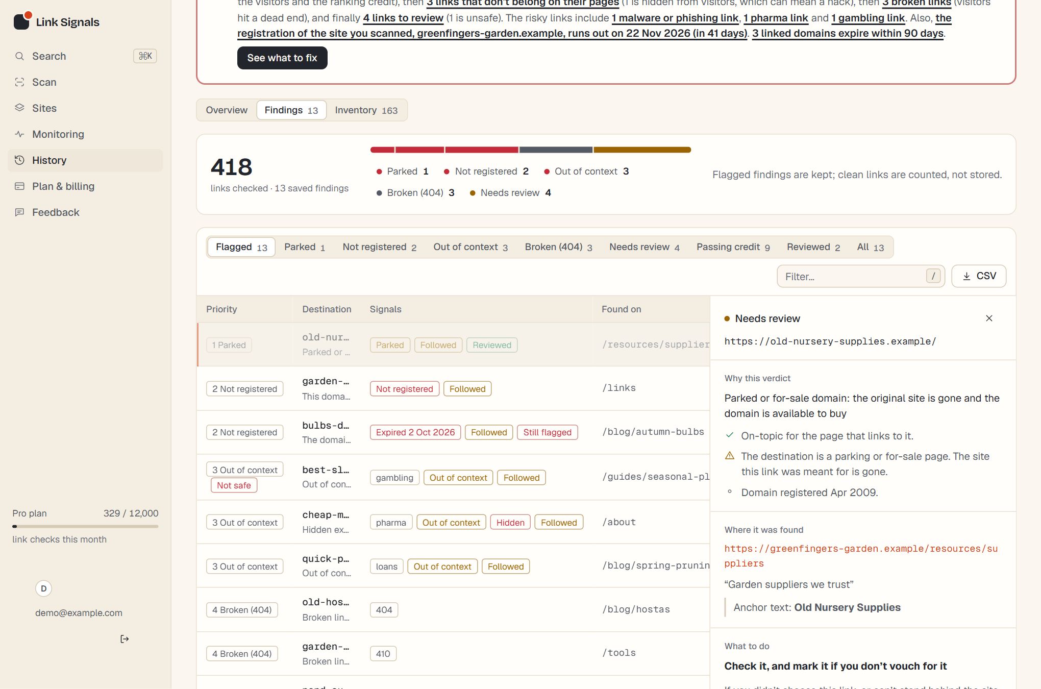The height and width of the screenshot is (689, 1041).
Task: Click the Search magnifier icon in sidebar
Action: click(19, 56)
